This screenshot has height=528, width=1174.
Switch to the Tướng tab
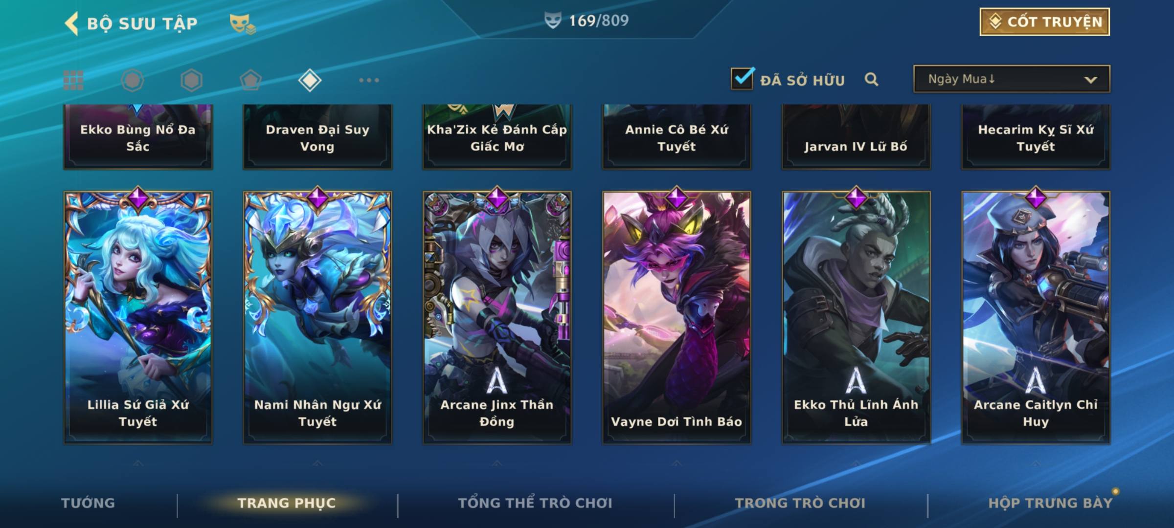88,503
